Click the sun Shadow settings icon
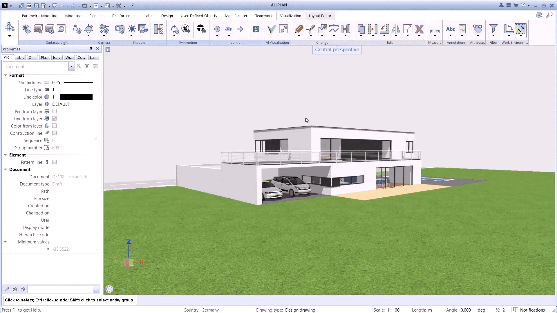Image resolution: width=557 pixels, height=313 pixels. click(132, 29)
